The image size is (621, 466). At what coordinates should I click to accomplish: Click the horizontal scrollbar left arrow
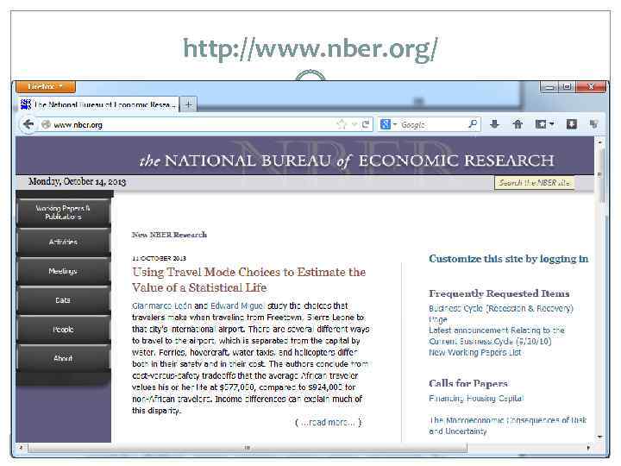tap(21, 448)
